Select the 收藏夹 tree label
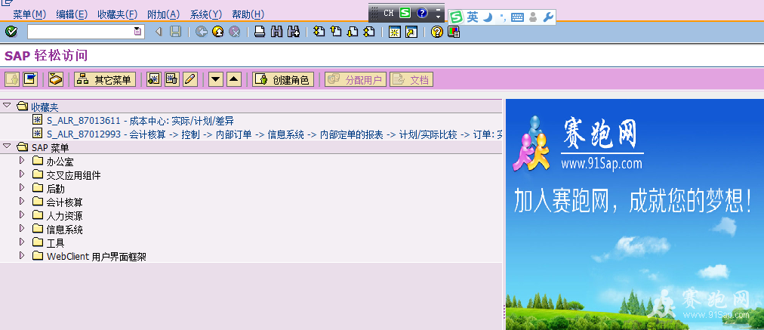This screenshot has width=764, height=330. 45,106
